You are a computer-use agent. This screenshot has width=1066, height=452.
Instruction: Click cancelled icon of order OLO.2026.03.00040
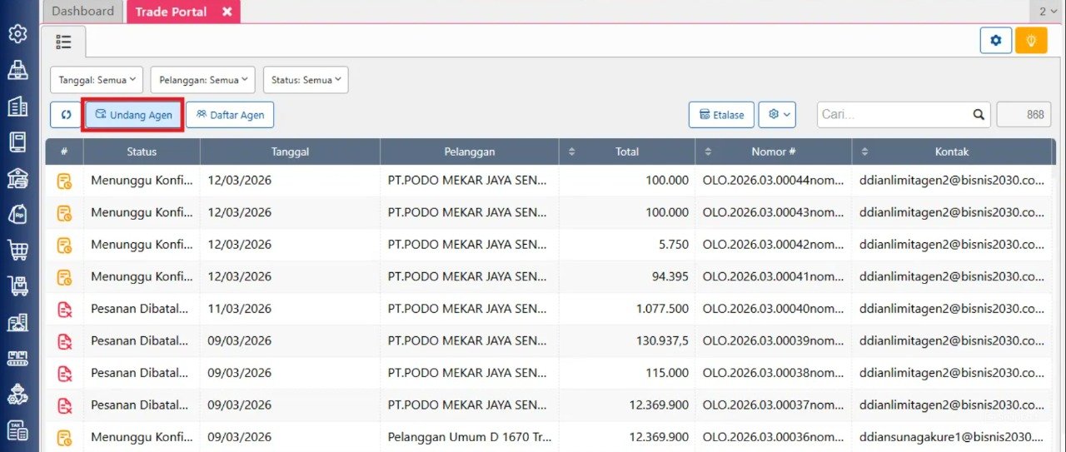64,309
